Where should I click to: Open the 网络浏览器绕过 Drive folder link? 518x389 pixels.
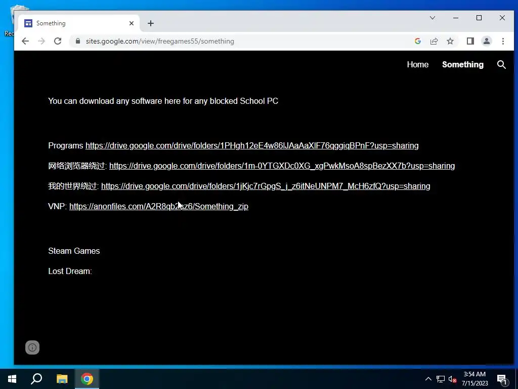point(282,166)
